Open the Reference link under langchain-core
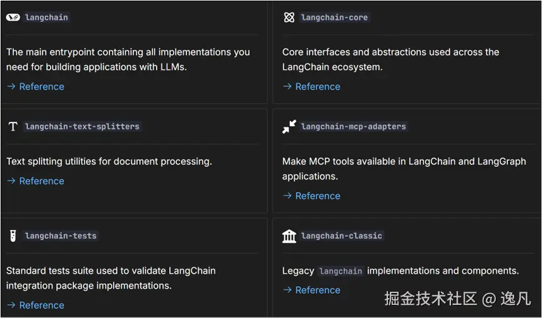542x318 pixels. pos(317,87)
